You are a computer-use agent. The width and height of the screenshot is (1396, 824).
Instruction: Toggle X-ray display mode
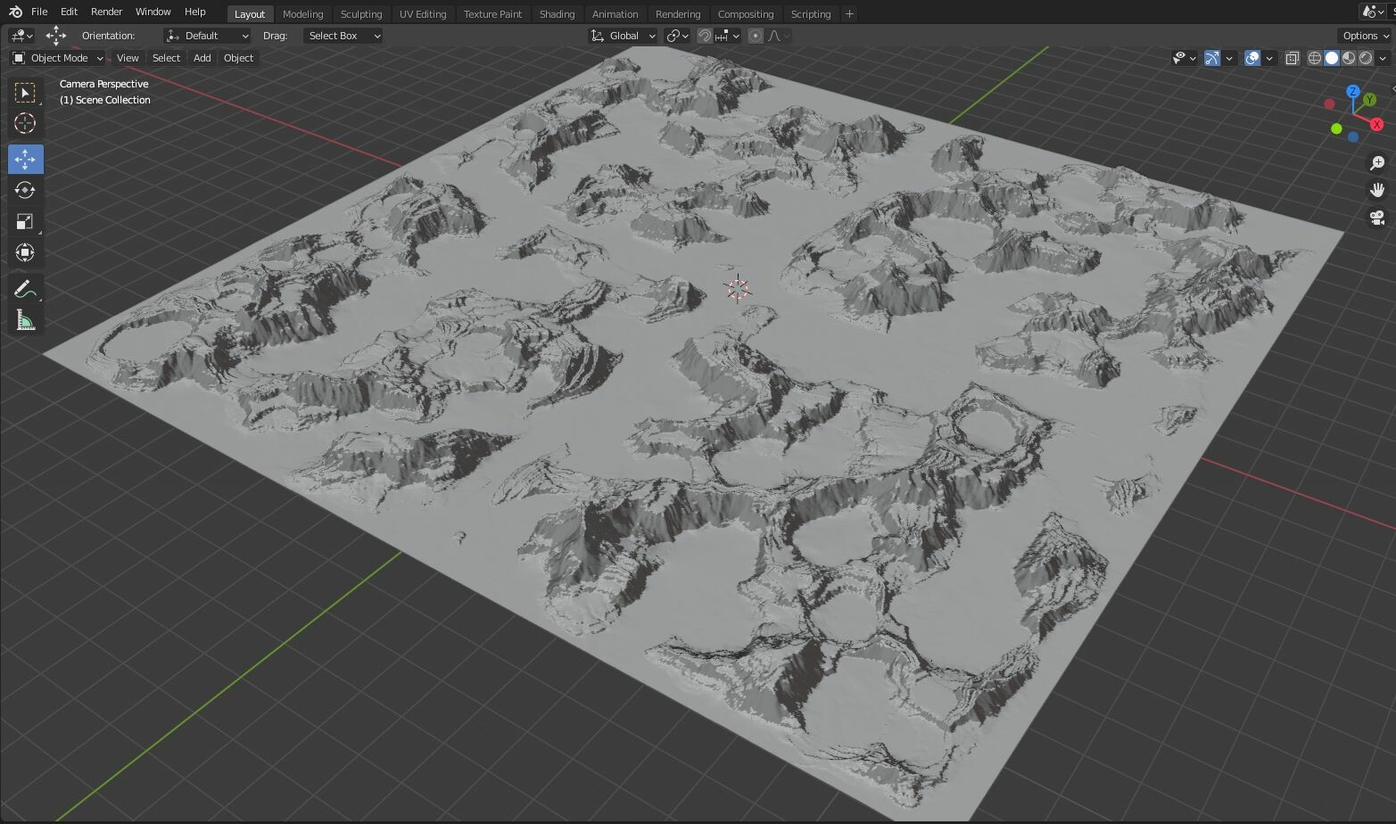1292,58
